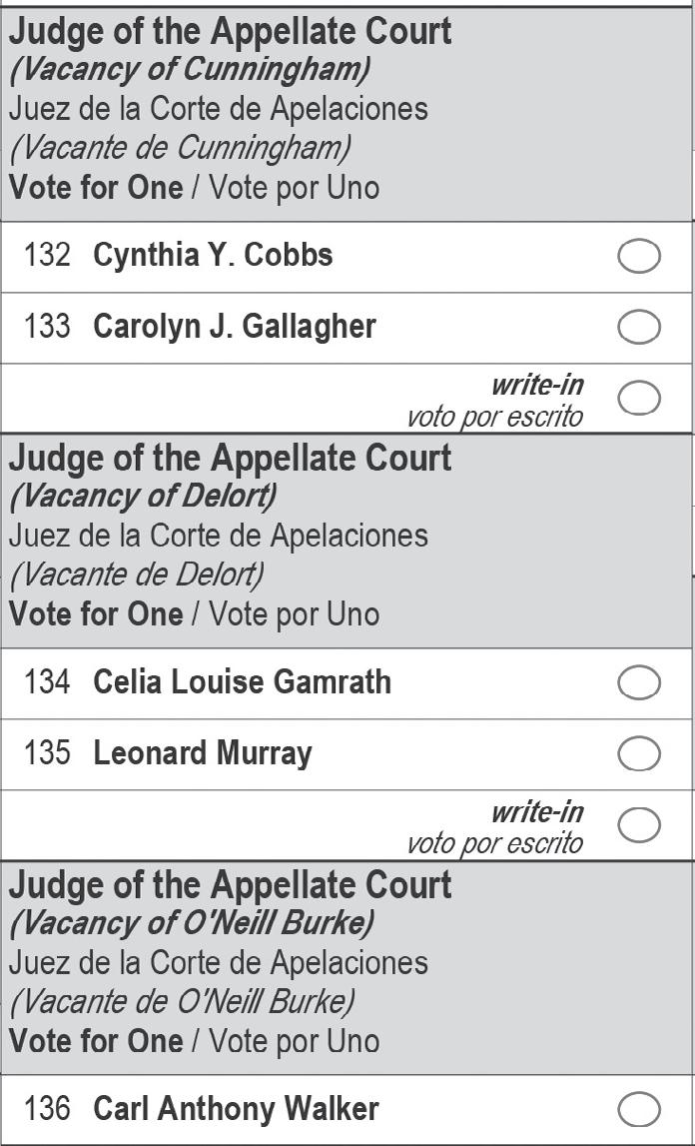The height and width of the screenshot is (1146, 695).
Task: Click the candidate name Carolyn J. Gallagher
Action: (x=235, y=327)
